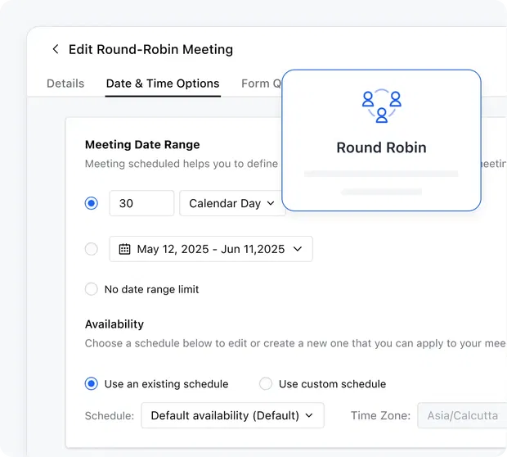Screen dimensions: 507x457
Task: Click the Time Zone: label
Action: click(380, 415)
